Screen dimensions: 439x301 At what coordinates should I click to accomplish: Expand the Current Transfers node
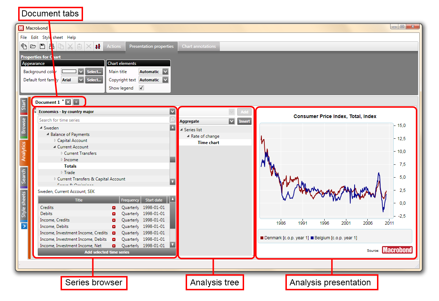pyautogui.click(x=62, y=153)
